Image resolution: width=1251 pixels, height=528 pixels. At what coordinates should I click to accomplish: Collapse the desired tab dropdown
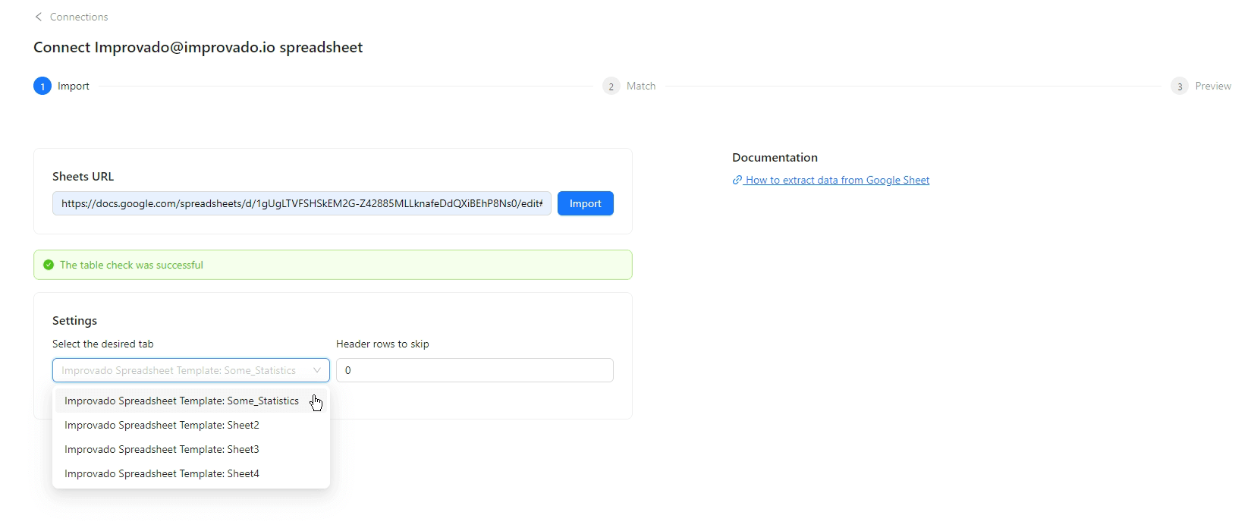click(x=191, y=370)
